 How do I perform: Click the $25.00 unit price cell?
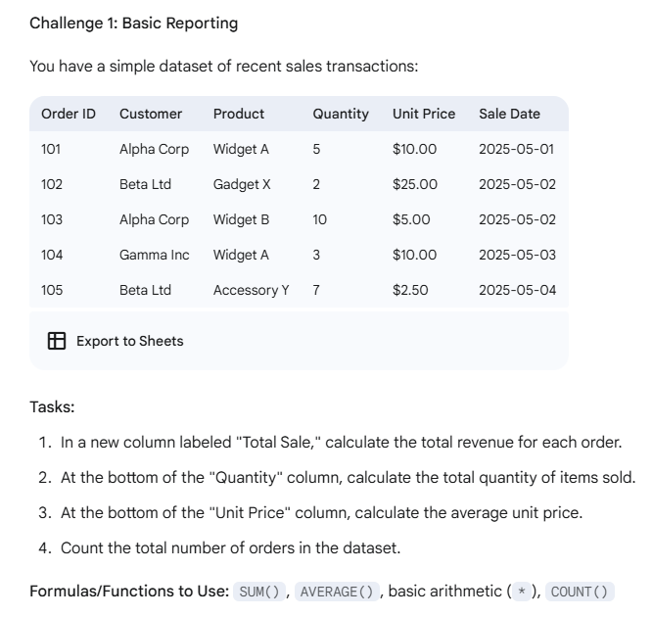click(x=415, y=184)
